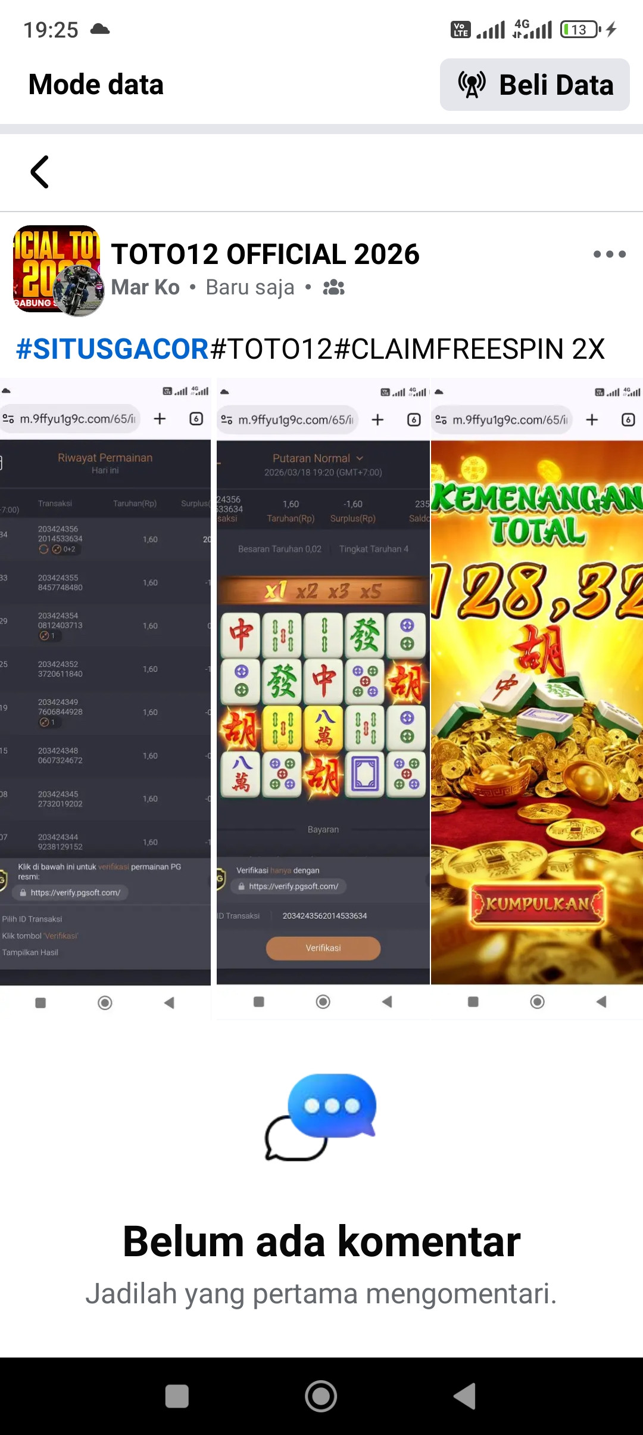The image size is (643, 1435).
Task: Tap the #SITUSGACOR hashtag
Action: pyautogui.click(x=112, y=349)
